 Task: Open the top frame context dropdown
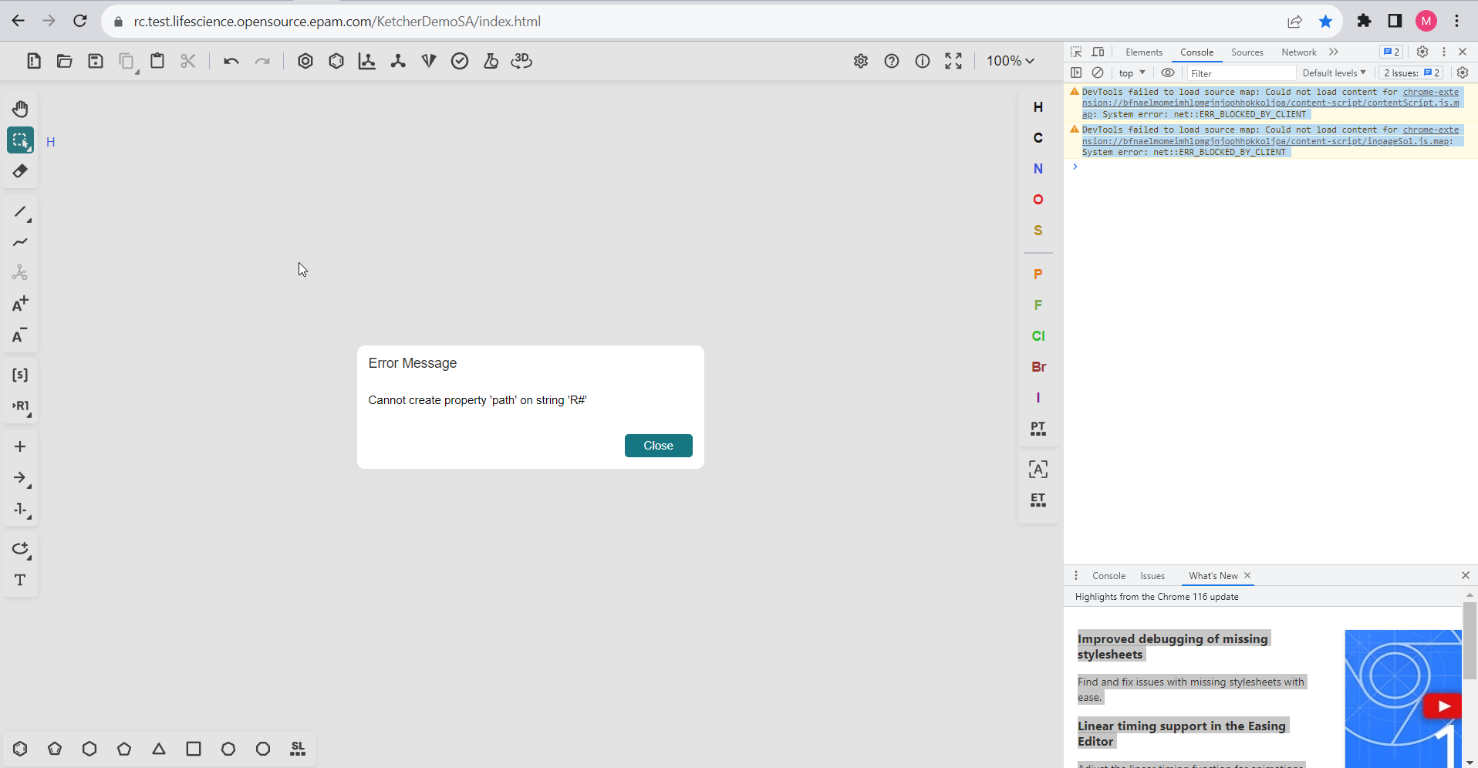point(1131,72)
